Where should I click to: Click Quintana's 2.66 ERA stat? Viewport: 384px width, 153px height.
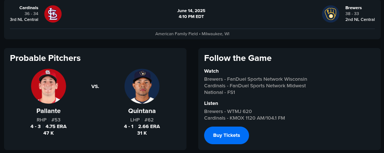coord(149,126)
